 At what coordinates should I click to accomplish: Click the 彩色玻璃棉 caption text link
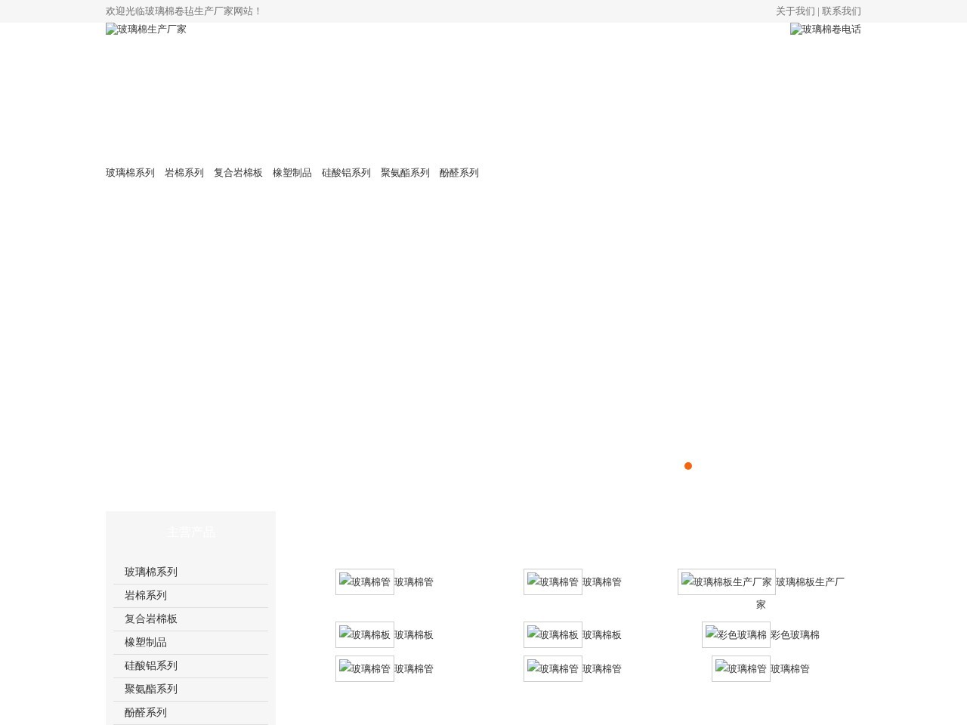[795, 635]
